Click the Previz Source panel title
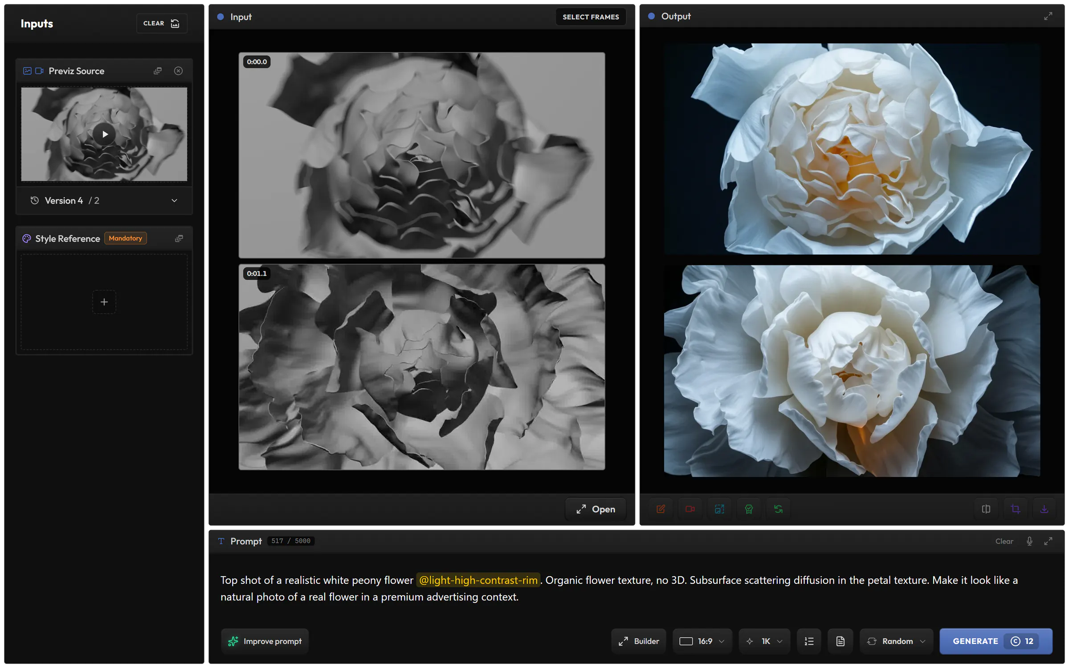The width and height of the screenshot is (1069, 668). 76,71
